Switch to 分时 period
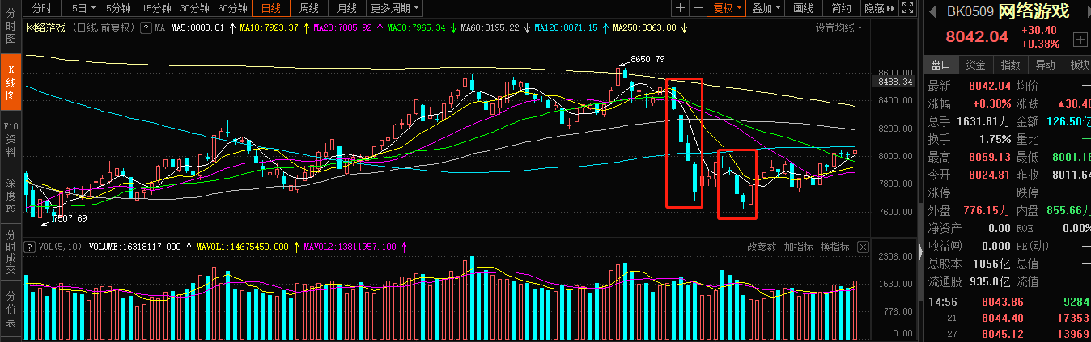1091x342 pixels. tap(41, 8)
